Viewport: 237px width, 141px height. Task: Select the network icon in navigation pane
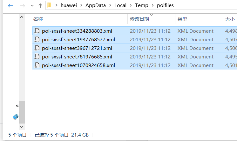pyautogui.click(x=15, y=117)
